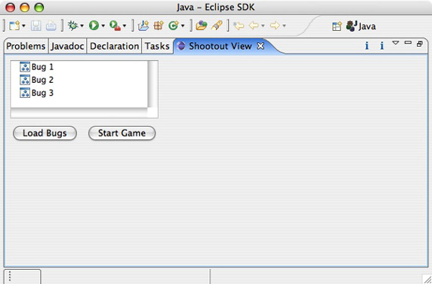Screen dimensions: 432x284
Task: Open the External Tools dropdown arrow
Action: (125, 26)
